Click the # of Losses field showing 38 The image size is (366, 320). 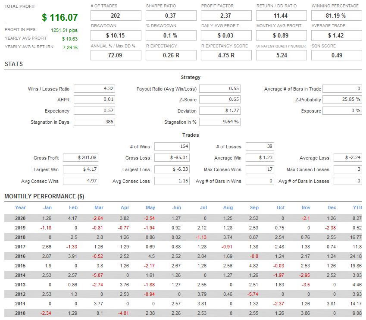tap(260, 147)
